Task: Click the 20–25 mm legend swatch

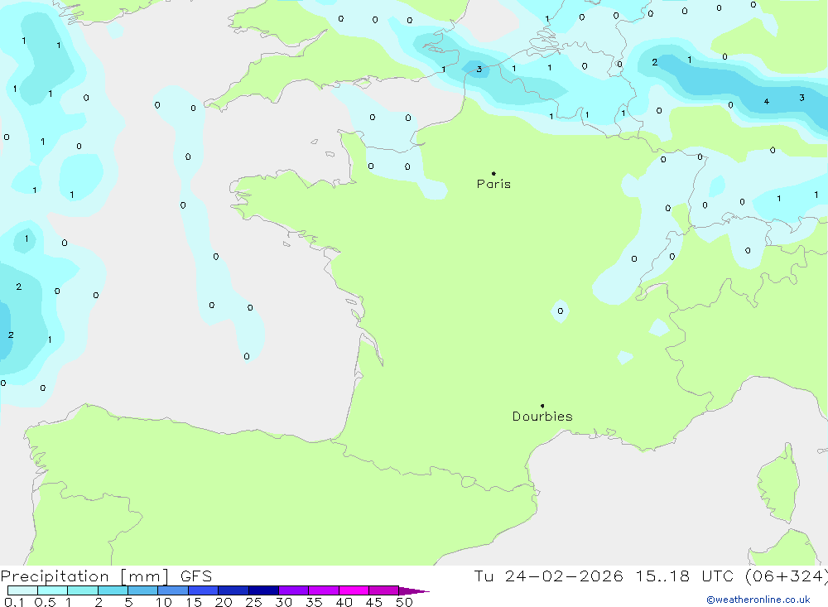Action: coord(233,590)
